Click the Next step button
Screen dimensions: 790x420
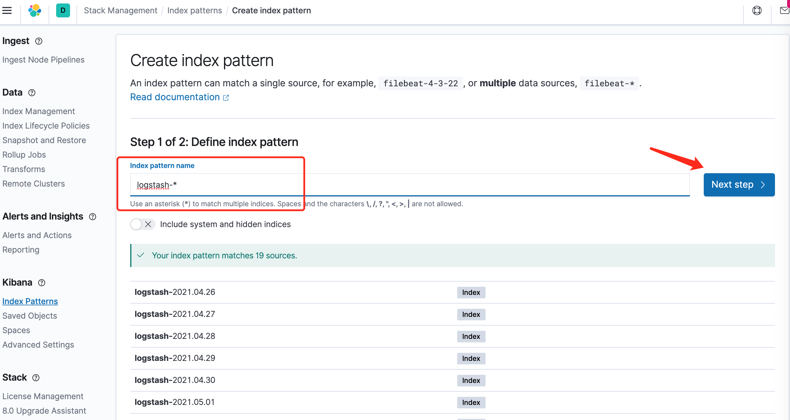[x=739, y=185]
